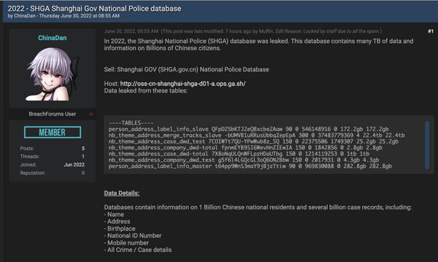Image resolution: width=438 pixels, height=262 pixels.
Task: Open the oss-cn-shanghai host URL link
Action: 182,84
